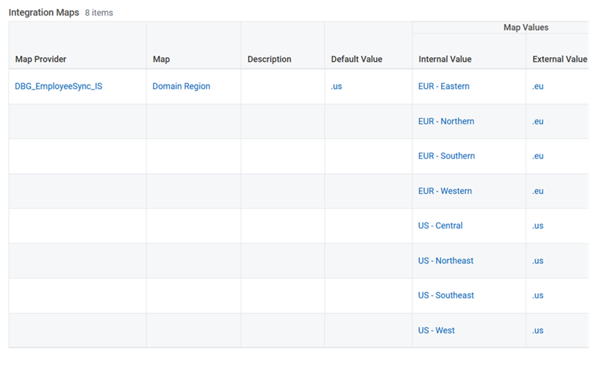Click .us external value for US - Southeast

point(537,295)
